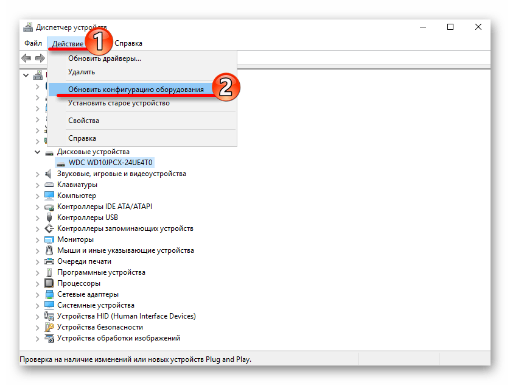The image size is (510, 385).
Task: Collapse the root computer node
Action: pos(26,76)
